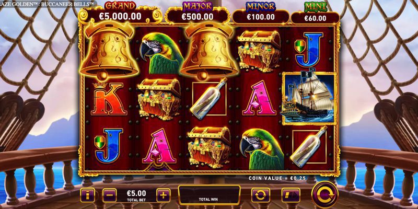
Task: Toggle autoplay with the circular-arrows button
Action: [261, 195]
